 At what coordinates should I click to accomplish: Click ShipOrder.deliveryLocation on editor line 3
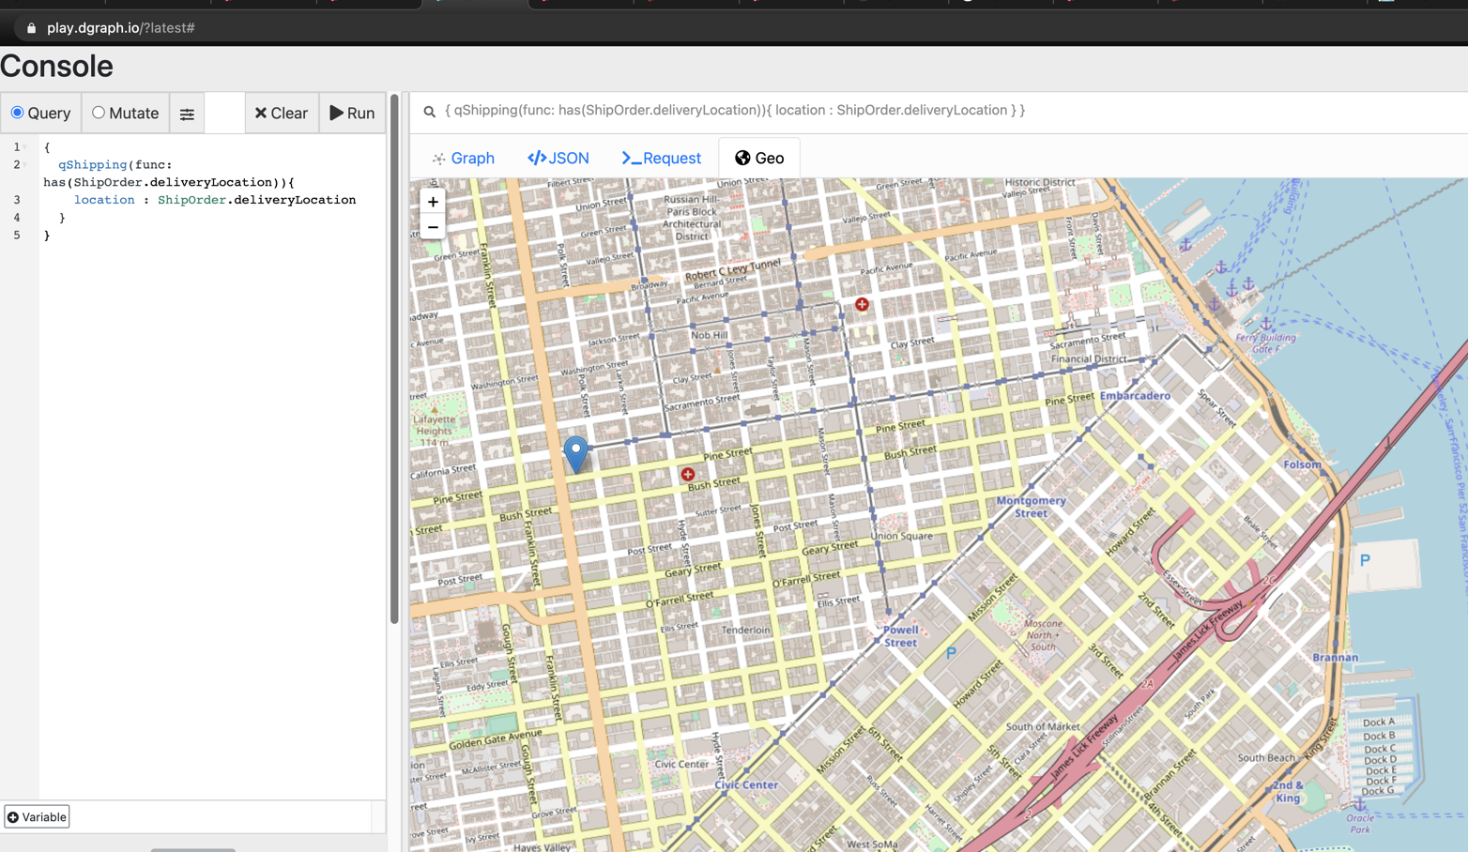click(x=256, y=200)
